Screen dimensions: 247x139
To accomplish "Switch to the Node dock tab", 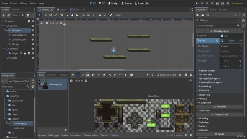I will click(x=213, y=10).
